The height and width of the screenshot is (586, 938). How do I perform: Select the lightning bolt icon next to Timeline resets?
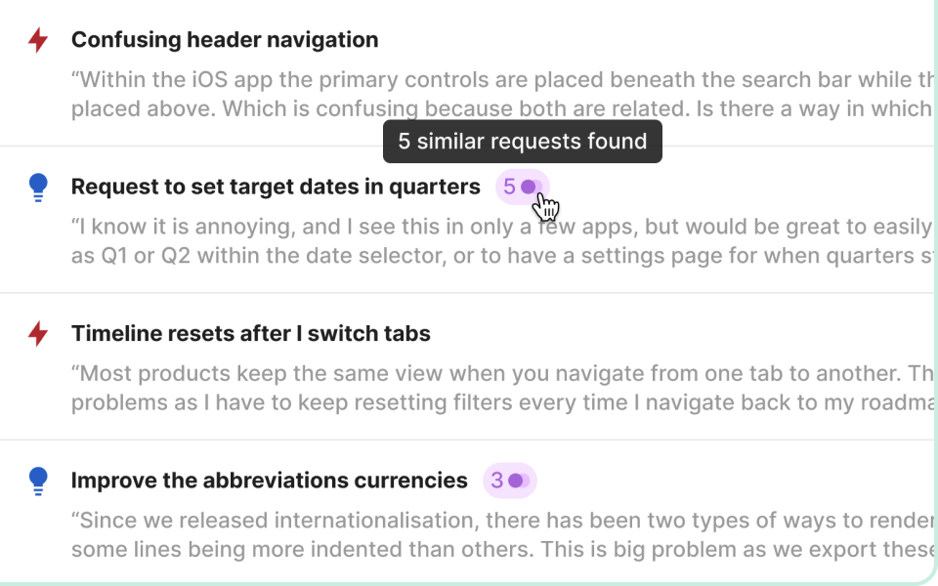point(38,334)
